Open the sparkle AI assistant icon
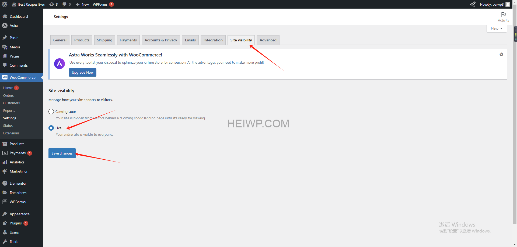Viewport: 517px width, 247px height. [x=473, y=4]
